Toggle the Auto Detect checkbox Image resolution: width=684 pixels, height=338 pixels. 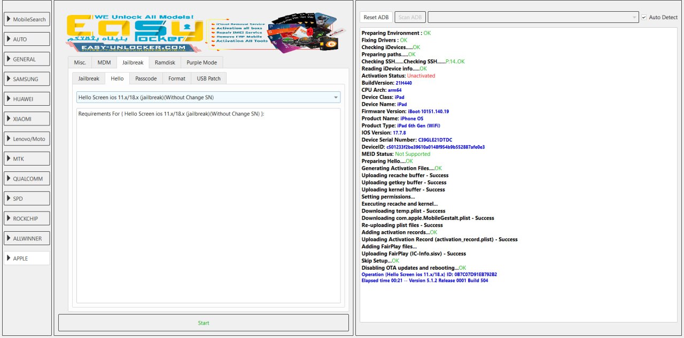(644, 17)
